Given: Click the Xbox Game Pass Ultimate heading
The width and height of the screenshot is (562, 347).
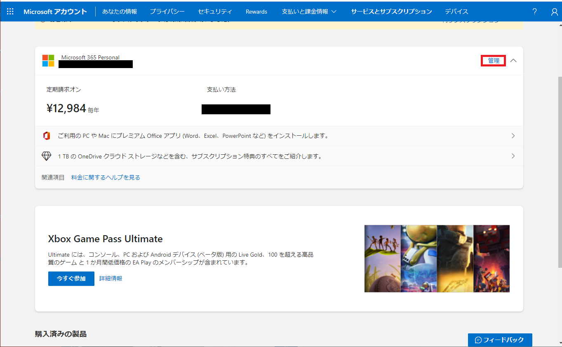Looking at the screenshot, I should 106,239.
